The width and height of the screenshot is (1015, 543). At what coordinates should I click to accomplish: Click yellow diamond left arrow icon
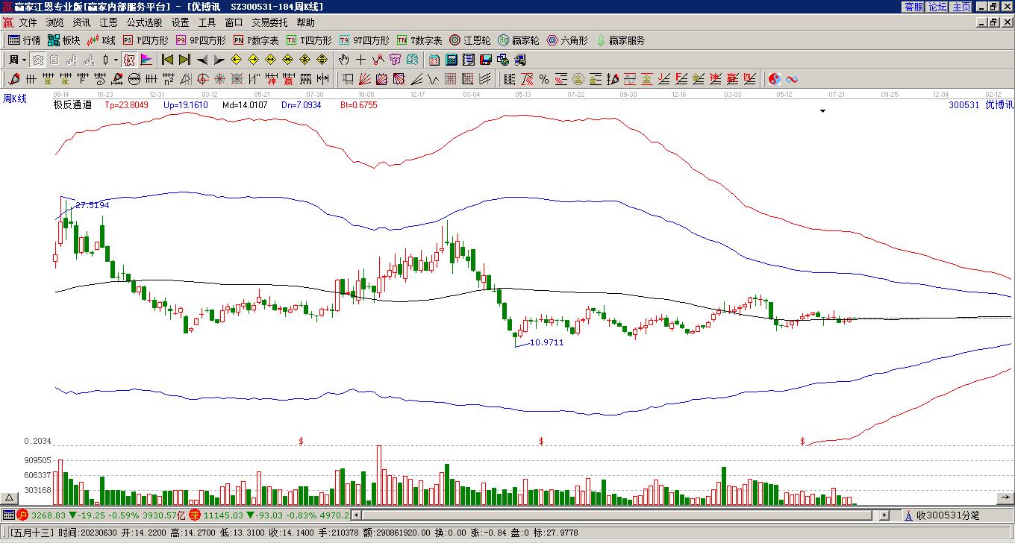[x=237, y=60]
